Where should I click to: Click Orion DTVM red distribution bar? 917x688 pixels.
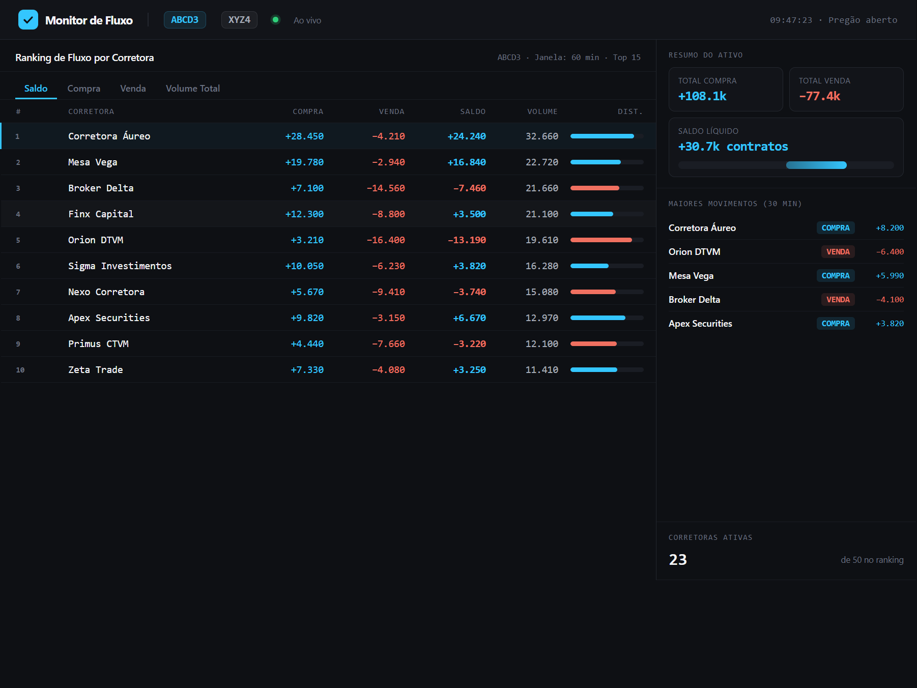point(601,240)
